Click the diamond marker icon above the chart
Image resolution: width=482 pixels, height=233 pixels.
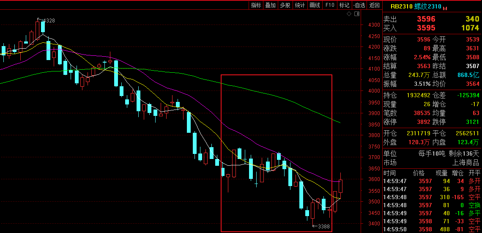[349, 14]
